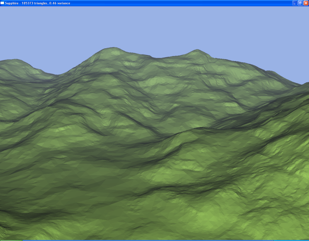Click the blue sky above the terrain
Screen dimensions: 309x241
coord(154,27)
